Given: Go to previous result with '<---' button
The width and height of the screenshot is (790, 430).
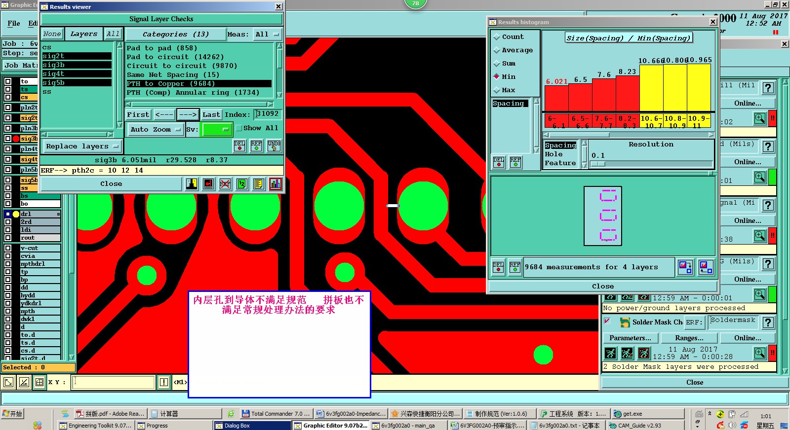Looking at the screenshot, I should [x=164, y=115].
